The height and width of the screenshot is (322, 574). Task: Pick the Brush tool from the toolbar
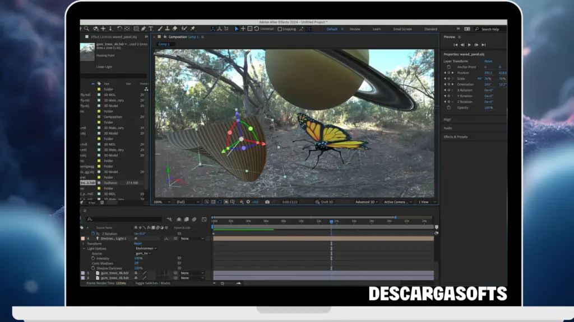pos(160,28)
